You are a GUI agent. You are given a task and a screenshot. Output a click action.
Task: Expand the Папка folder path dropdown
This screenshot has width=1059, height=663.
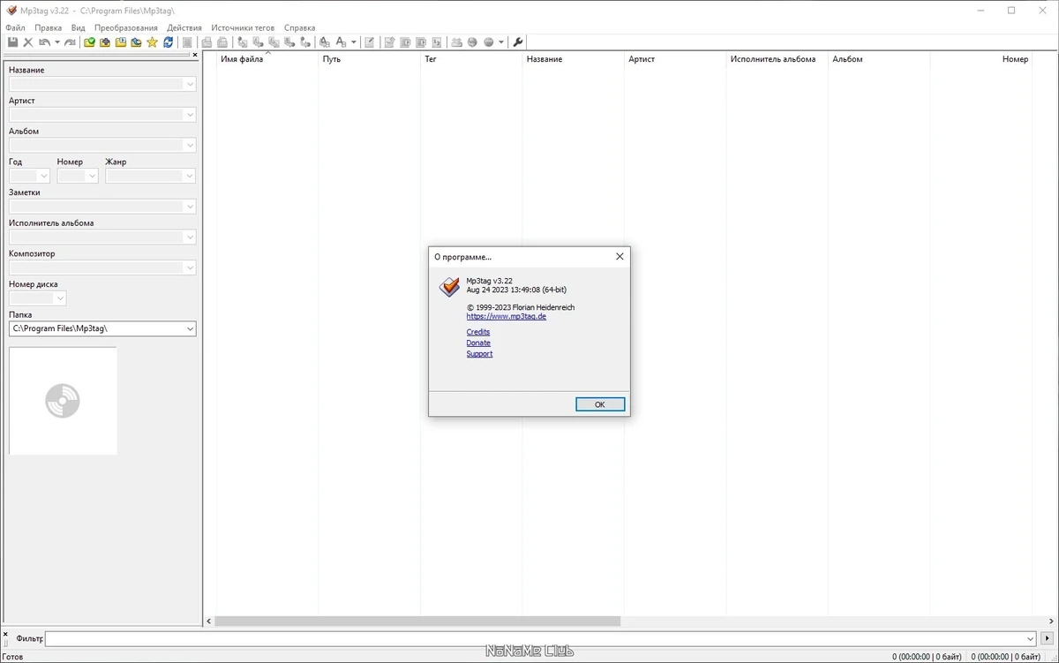pyautogui.click(x=191, y=328)
